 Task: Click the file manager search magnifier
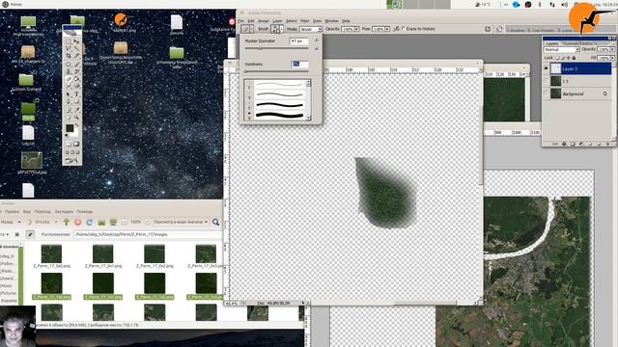click(215, 223)
